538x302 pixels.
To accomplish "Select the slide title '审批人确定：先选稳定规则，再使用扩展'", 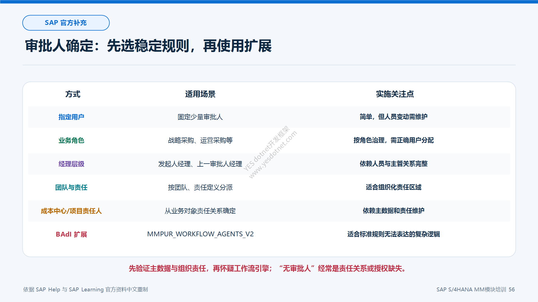I will coord(148,46).
